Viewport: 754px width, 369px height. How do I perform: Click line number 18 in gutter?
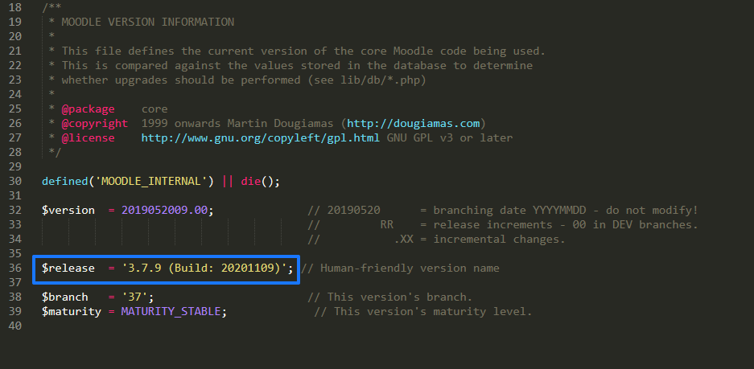(15, 8)
